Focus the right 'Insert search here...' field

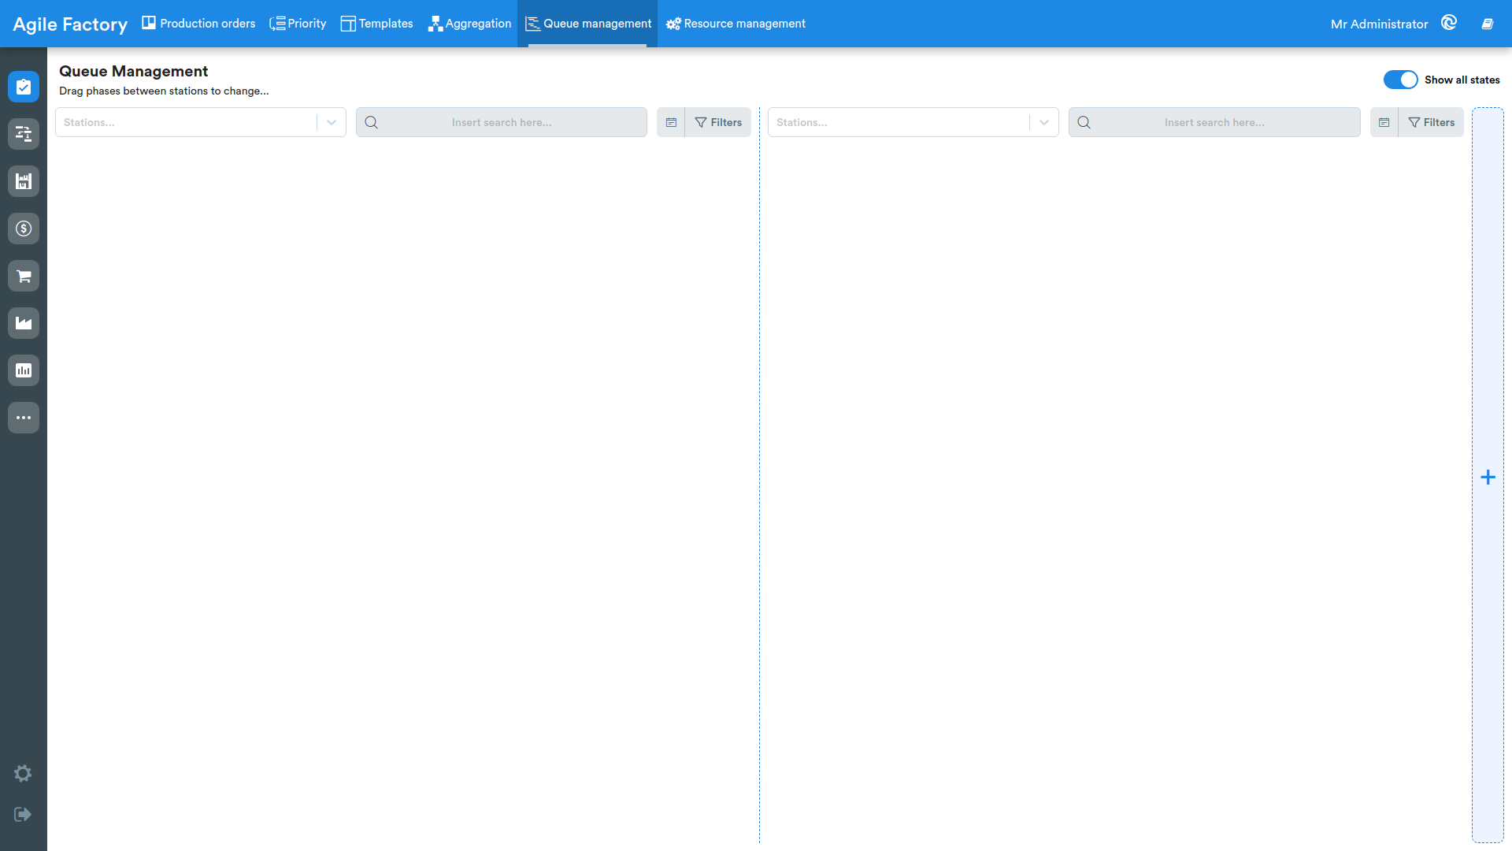[1214, 122]
